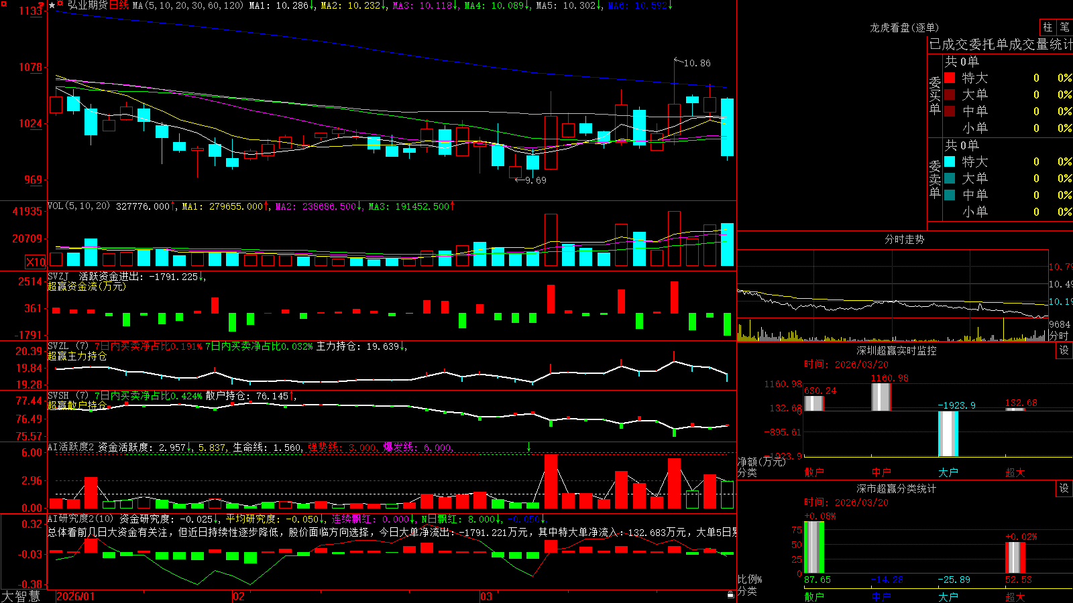Click the teal 中单 sell order swatch
The height and width of the screenshot is (603, 1073).
click(x=950, y=195)
